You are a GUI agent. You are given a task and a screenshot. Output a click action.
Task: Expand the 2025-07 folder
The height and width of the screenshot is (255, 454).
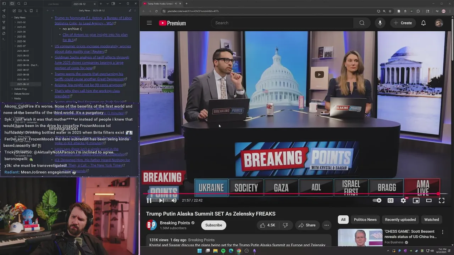(x=21, y=46)
